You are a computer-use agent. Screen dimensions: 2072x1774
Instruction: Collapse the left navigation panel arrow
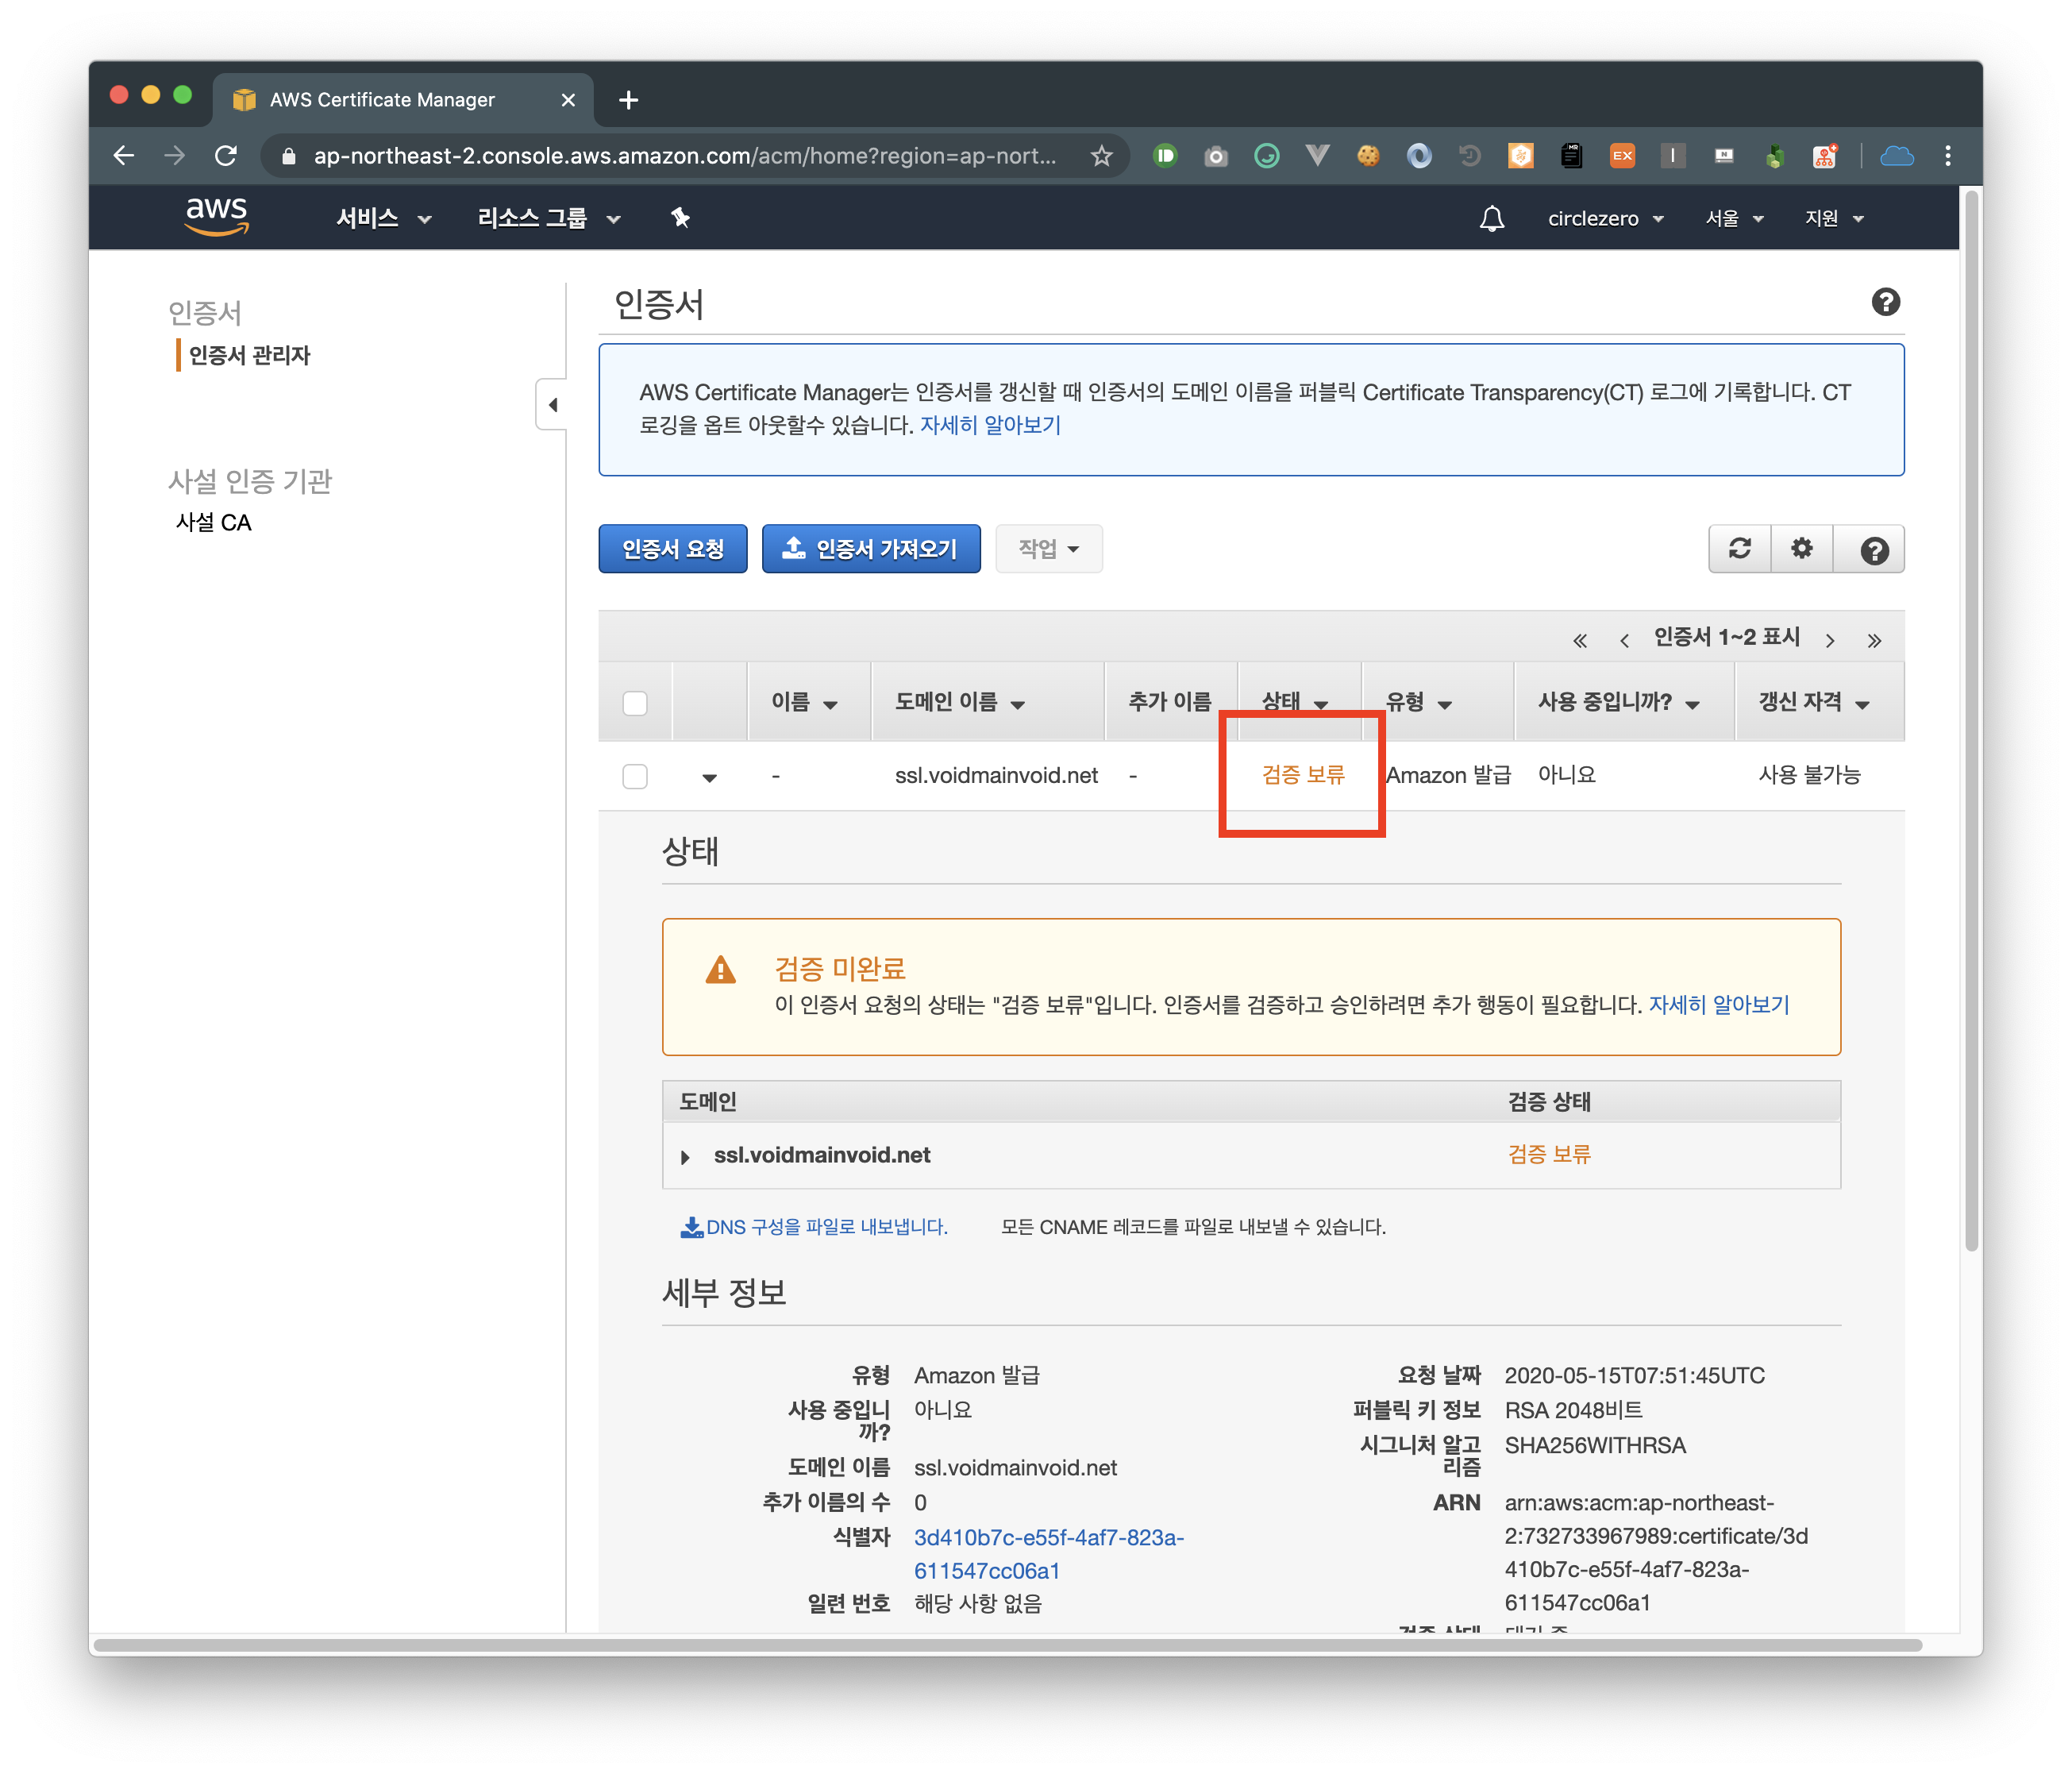tap(552, 405)
